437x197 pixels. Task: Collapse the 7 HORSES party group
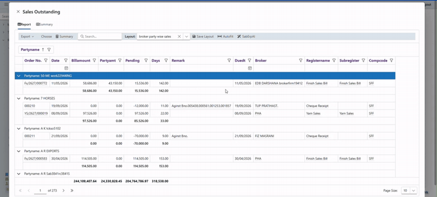click(19, 98)
